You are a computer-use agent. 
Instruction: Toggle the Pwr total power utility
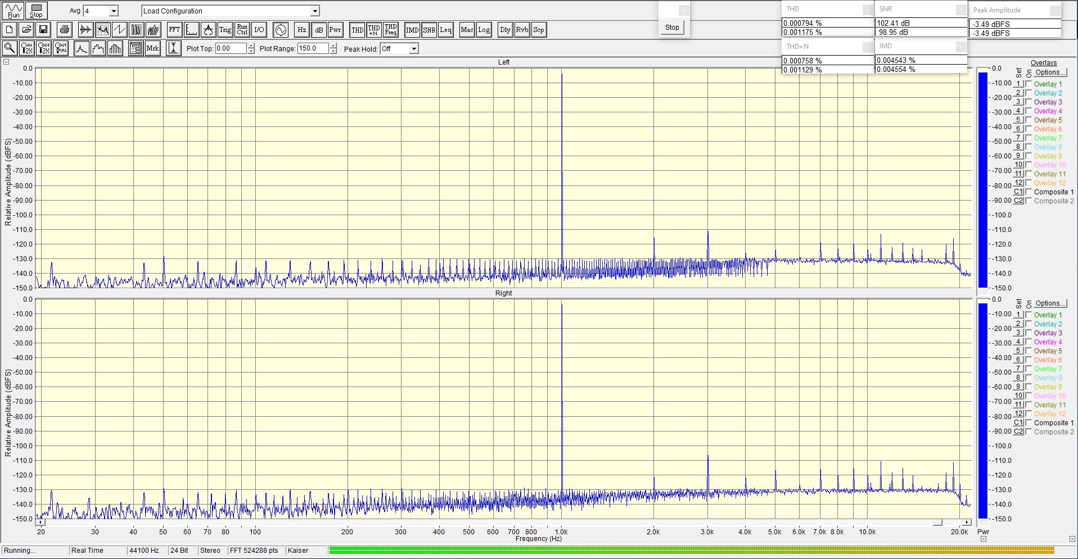coord(335,30)
